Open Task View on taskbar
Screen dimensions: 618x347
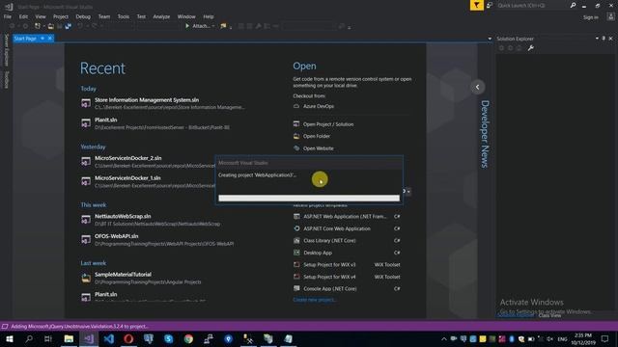pyautogui.click(x=48, y=338)
